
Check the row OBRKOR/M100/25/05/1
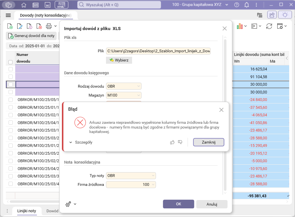pyautogui.click(x=11, y=100)
